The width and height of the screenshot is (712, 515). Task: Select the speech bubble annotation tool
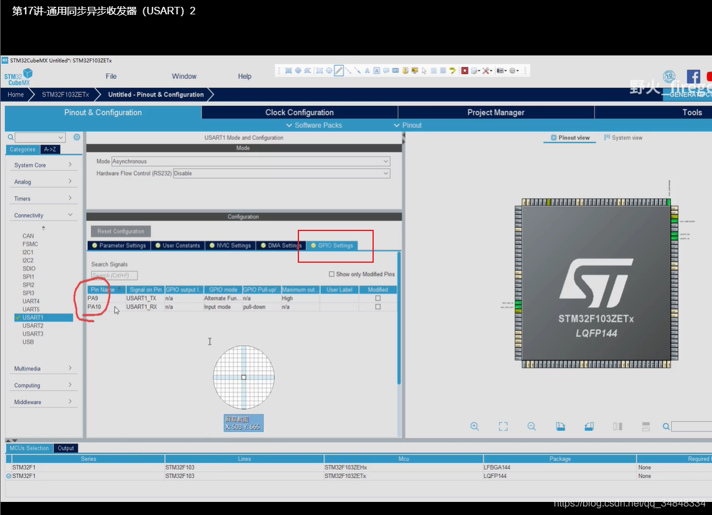386,71
